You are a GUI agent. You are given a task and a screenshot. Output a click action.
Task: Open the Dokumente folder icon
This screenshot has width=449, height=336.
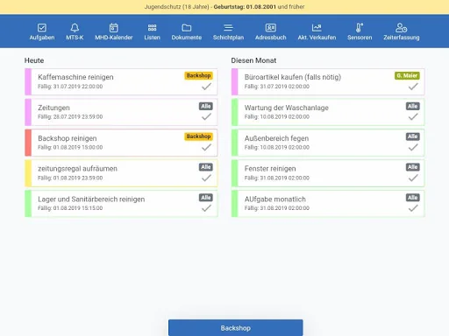[187, 28]
